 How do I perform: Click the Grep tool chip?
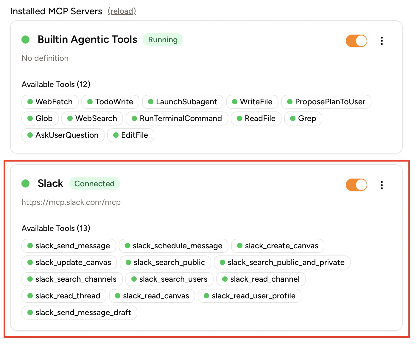tap(303, 118)
